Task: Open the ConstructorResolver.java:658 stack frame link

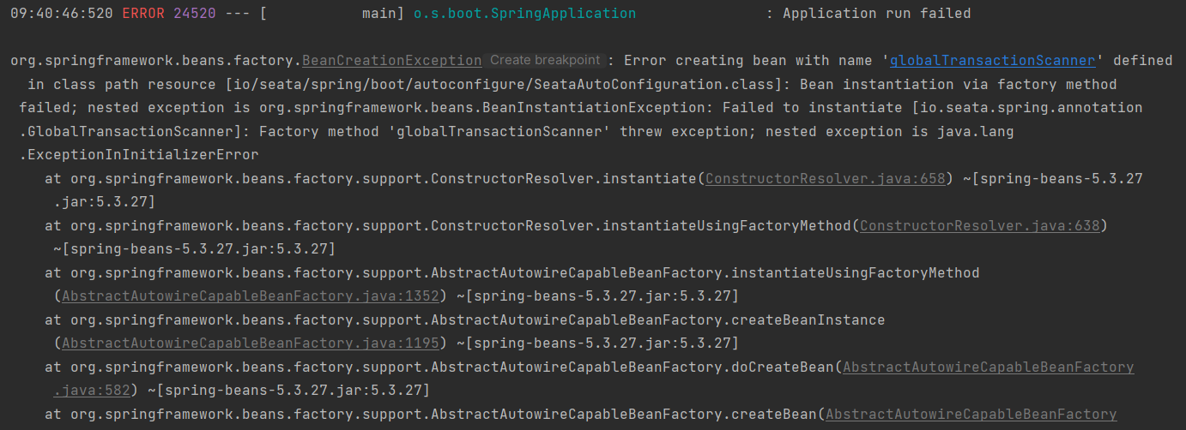Action: pyautogui.click(x=825, y=178)
